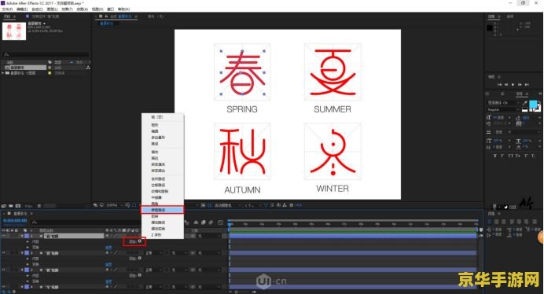Hide layer 1 with its eye icon
The width and height of the screenshot is (544, 294).
(4, 236)
